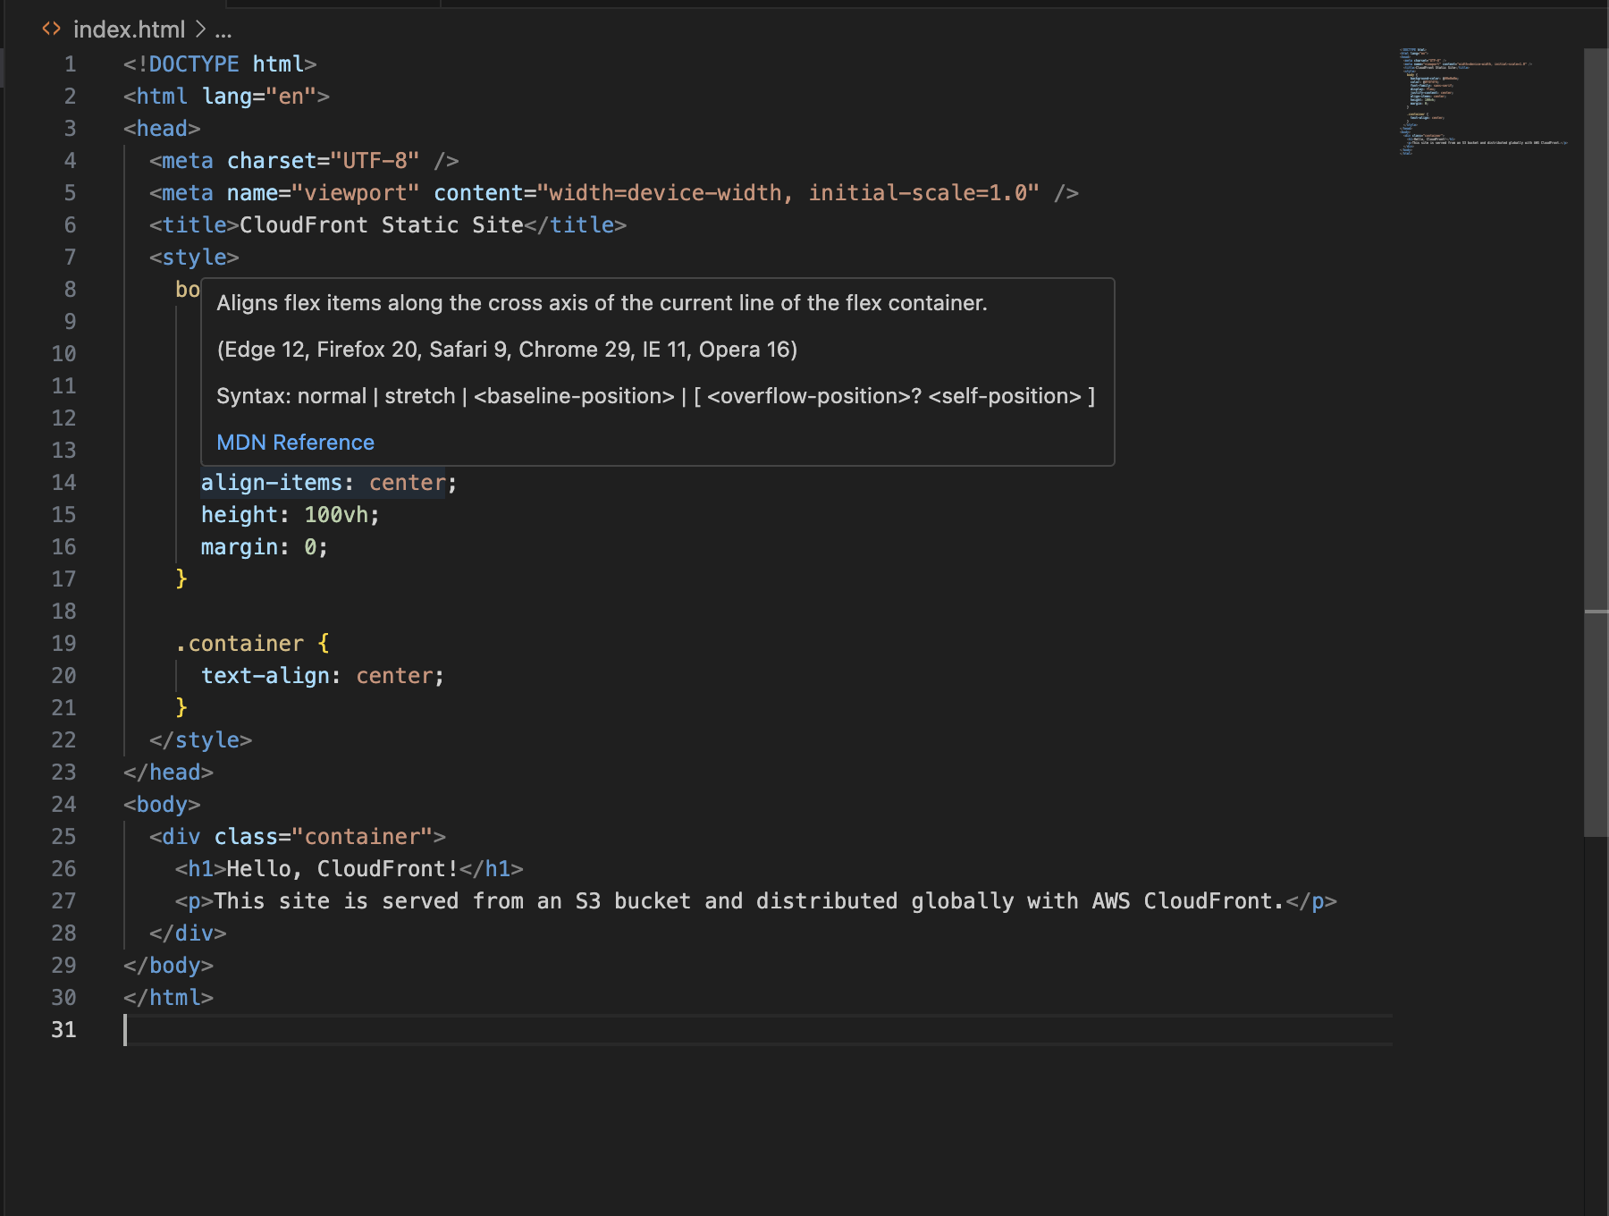
Task: Click 'margin' property on line 16
Action: [240, 547]
